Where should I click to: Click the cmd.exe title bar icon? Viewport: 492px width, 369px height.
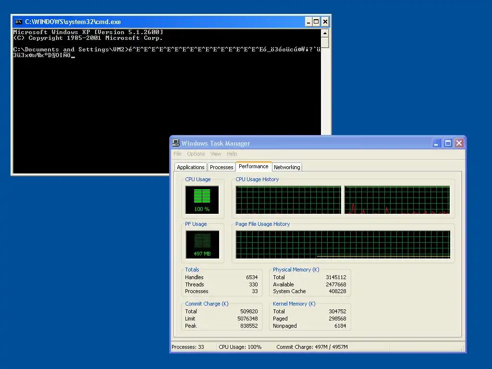[19, 22]
